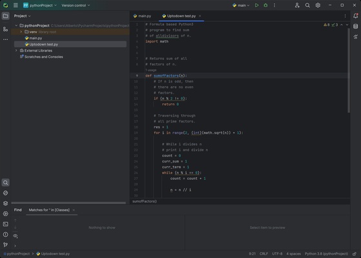Go to previous match arrow in Find panel
Screen dimensions: 361x258
click(x=15, y=221)
